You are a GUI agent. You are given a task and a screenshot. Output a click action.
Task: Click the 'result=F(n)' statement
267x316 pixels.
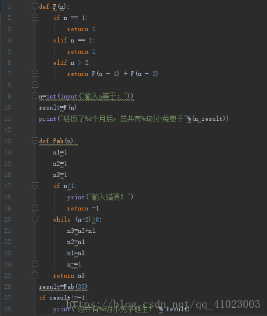pyautogui.click(x=58, y=107)
